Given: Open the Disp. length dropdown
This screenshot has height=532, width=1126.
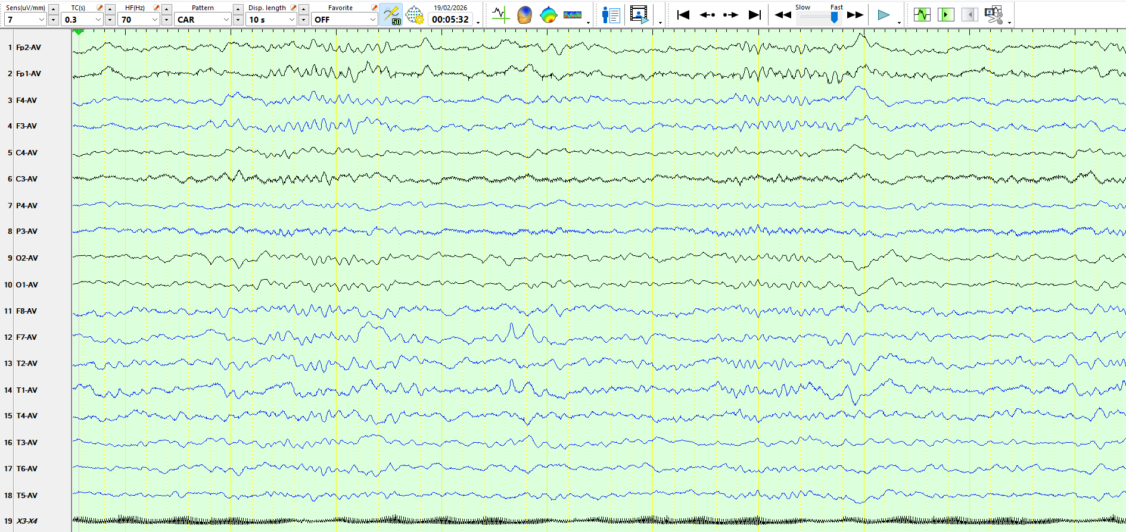Looking at the screenshot, I should pyautogui.click(x=272, y=20).
